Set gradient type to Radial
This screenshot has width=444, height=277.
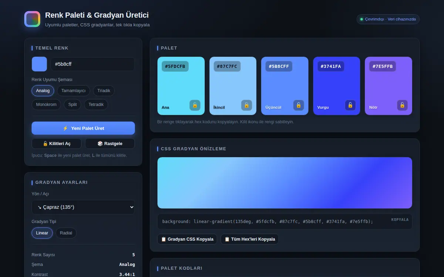coord(66,233)
